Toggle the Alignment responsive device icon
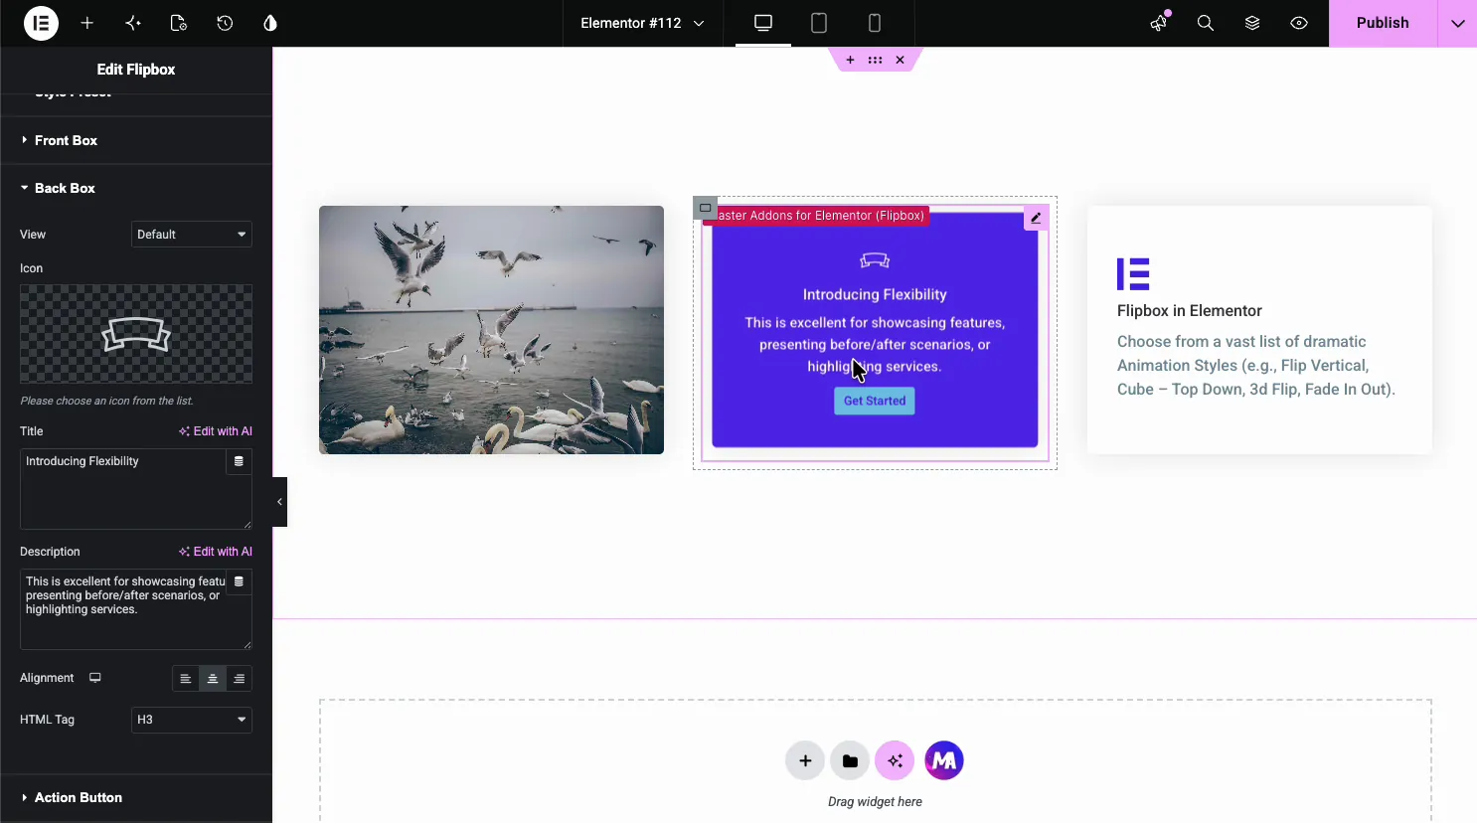The image size is (1477, 823). pyautogui.click(x=95, y=678)
